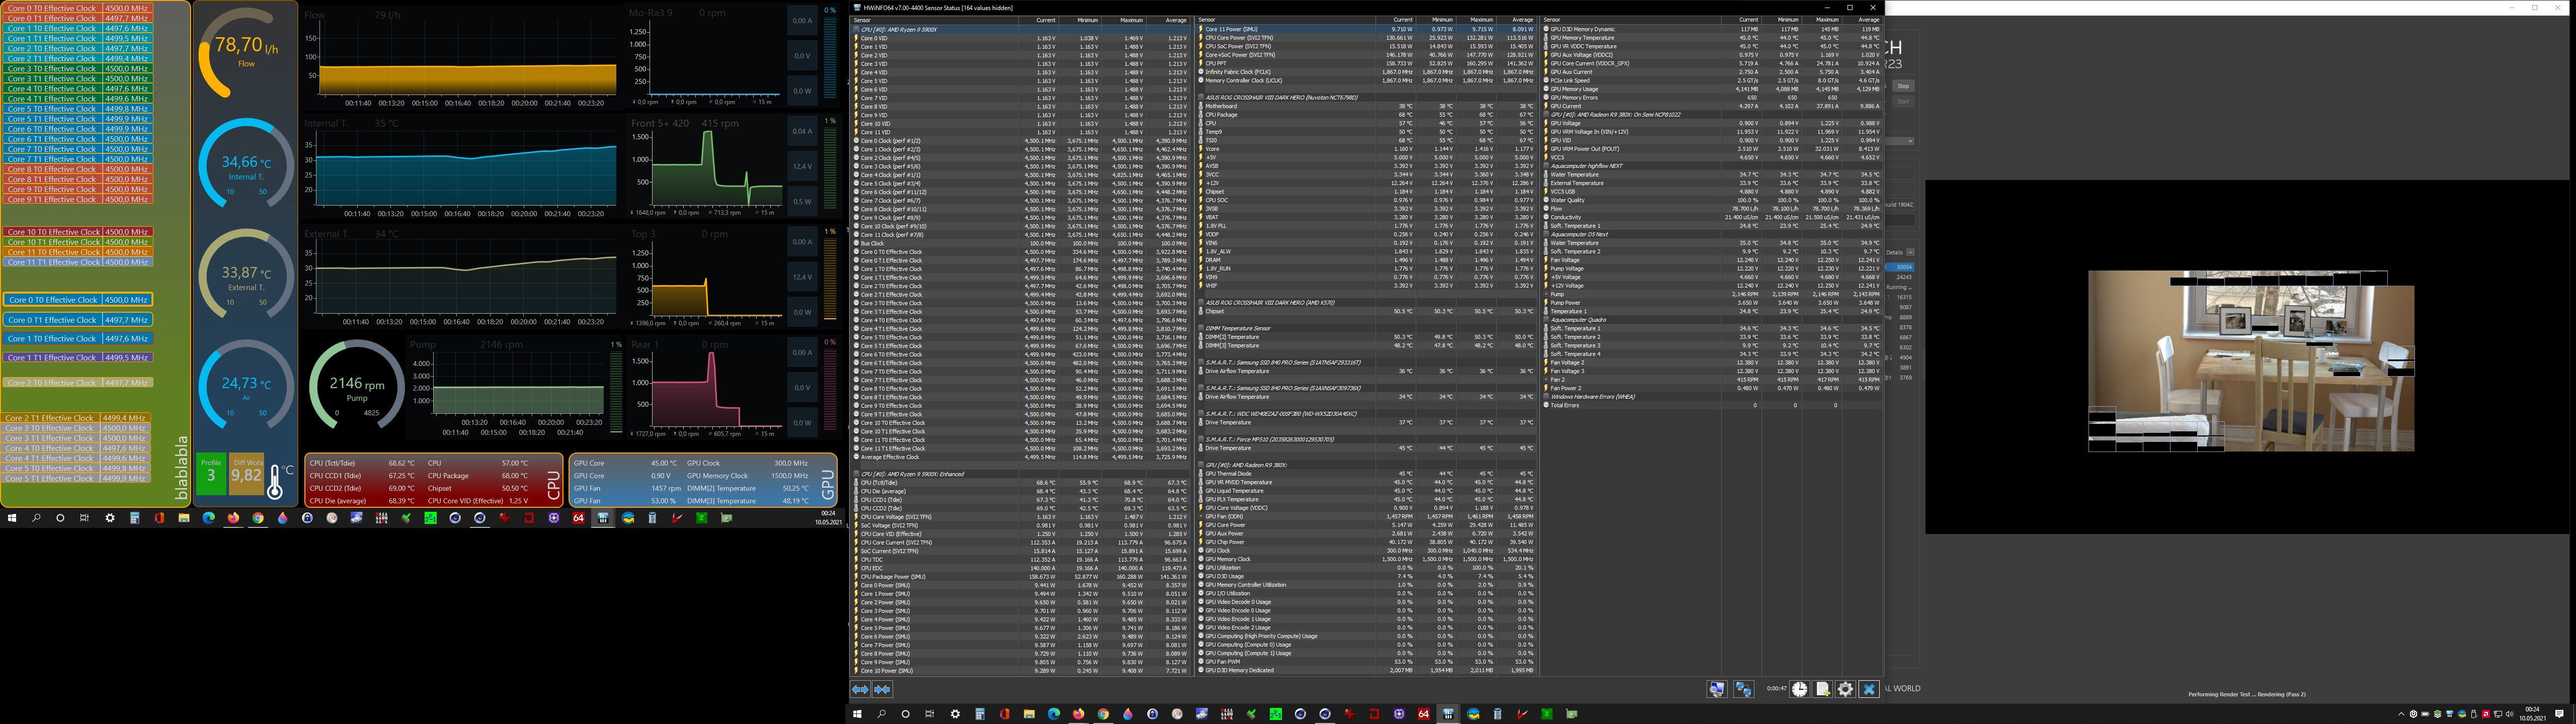Open AIDA64 icon in taskbar beneath Aquasuite dashboard

(x=578, y=518)
